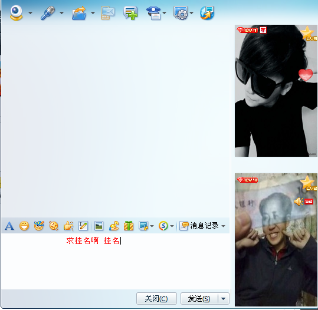The height and width of the screenshot is (310, 318).
Task: Click in the message text input area
Action: pyautogui.click(x=116, y=261)
